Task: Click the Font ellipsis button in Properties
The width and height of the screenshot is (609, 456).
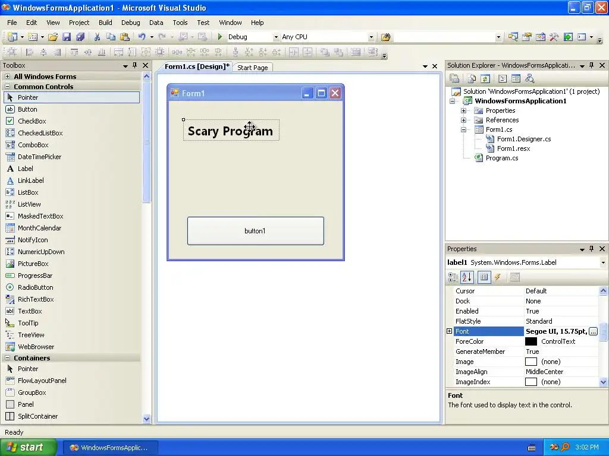Action: tap(593, 331)
